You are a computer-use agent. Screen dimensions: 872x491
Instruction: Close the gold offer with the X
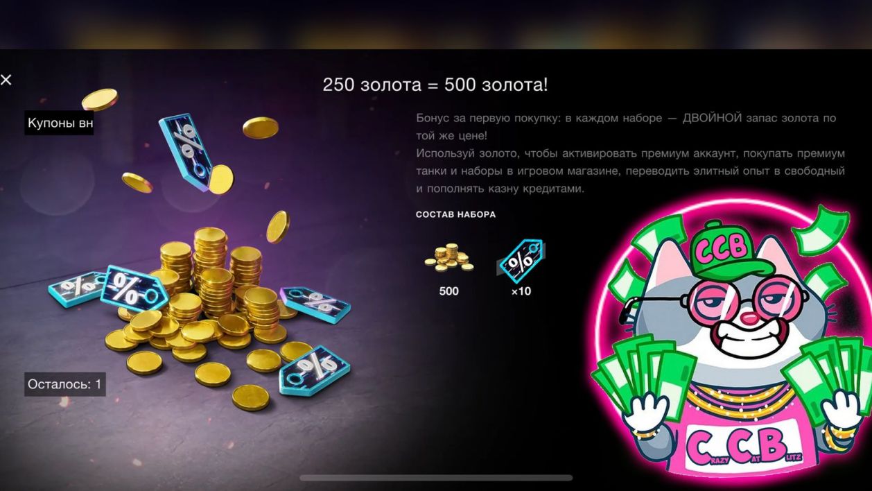pos(6,80)
